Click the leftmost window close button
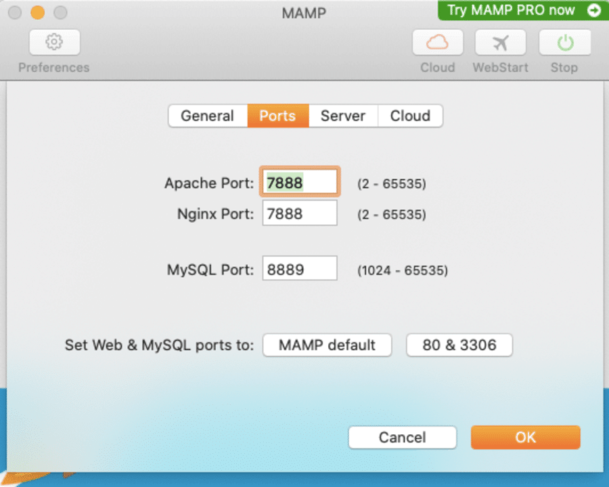609x487 pixels. [15, 12]
